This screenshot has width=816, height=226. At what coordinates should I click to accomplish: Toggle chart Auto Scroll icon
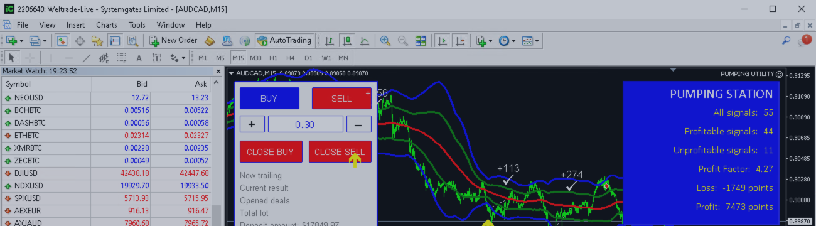point(443,40)
